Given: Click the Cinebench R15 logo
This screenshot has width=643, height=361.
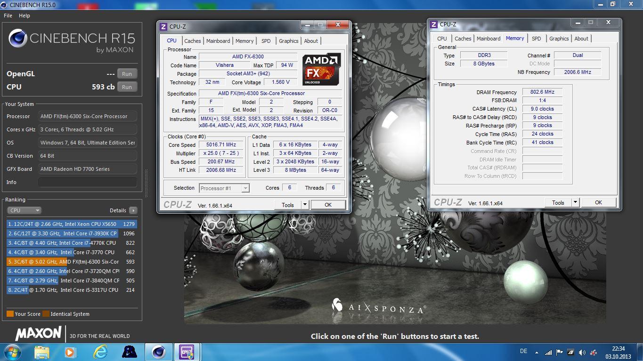Looking at the screenshot, I should [72, 41].
